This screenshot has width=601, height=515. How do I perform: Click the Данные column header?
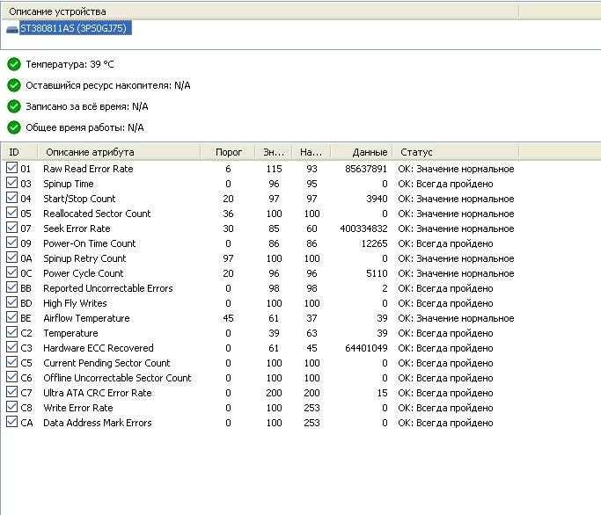pyautogui.click(x=362, y=152)
